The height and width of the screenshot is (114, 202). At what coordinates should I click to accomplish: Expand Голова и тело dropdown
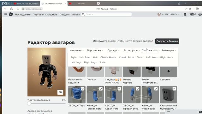coord(151,50)
